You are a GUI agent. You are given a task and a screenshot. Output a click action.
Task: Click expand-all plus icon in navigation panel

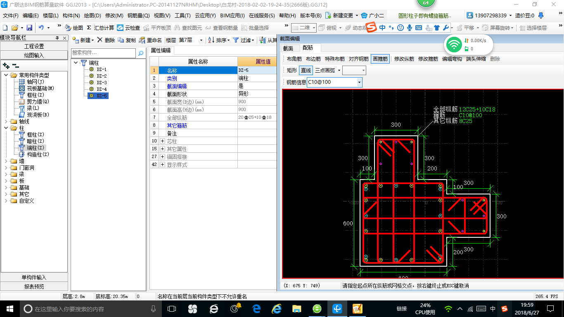click(6, 66)
